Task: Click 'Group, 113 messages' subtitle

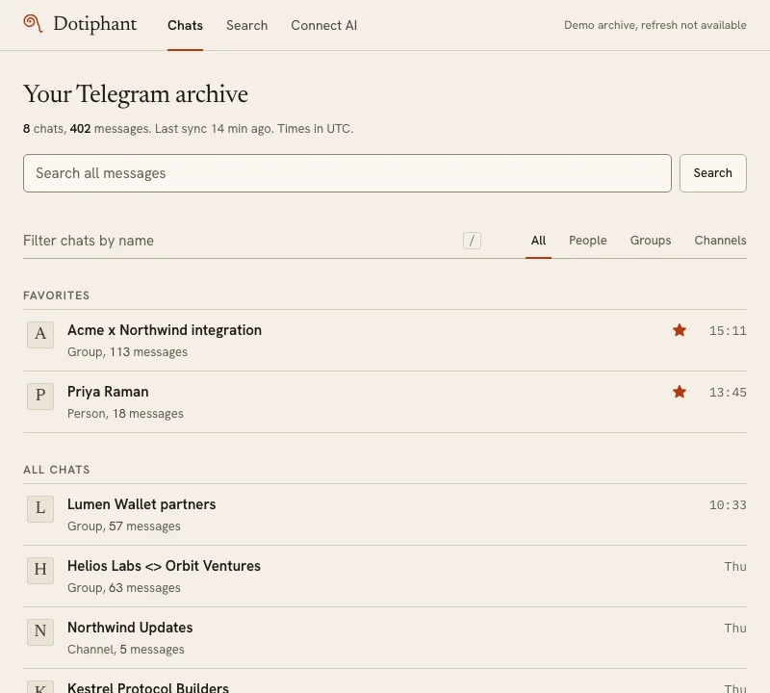Action: point(127,352)
